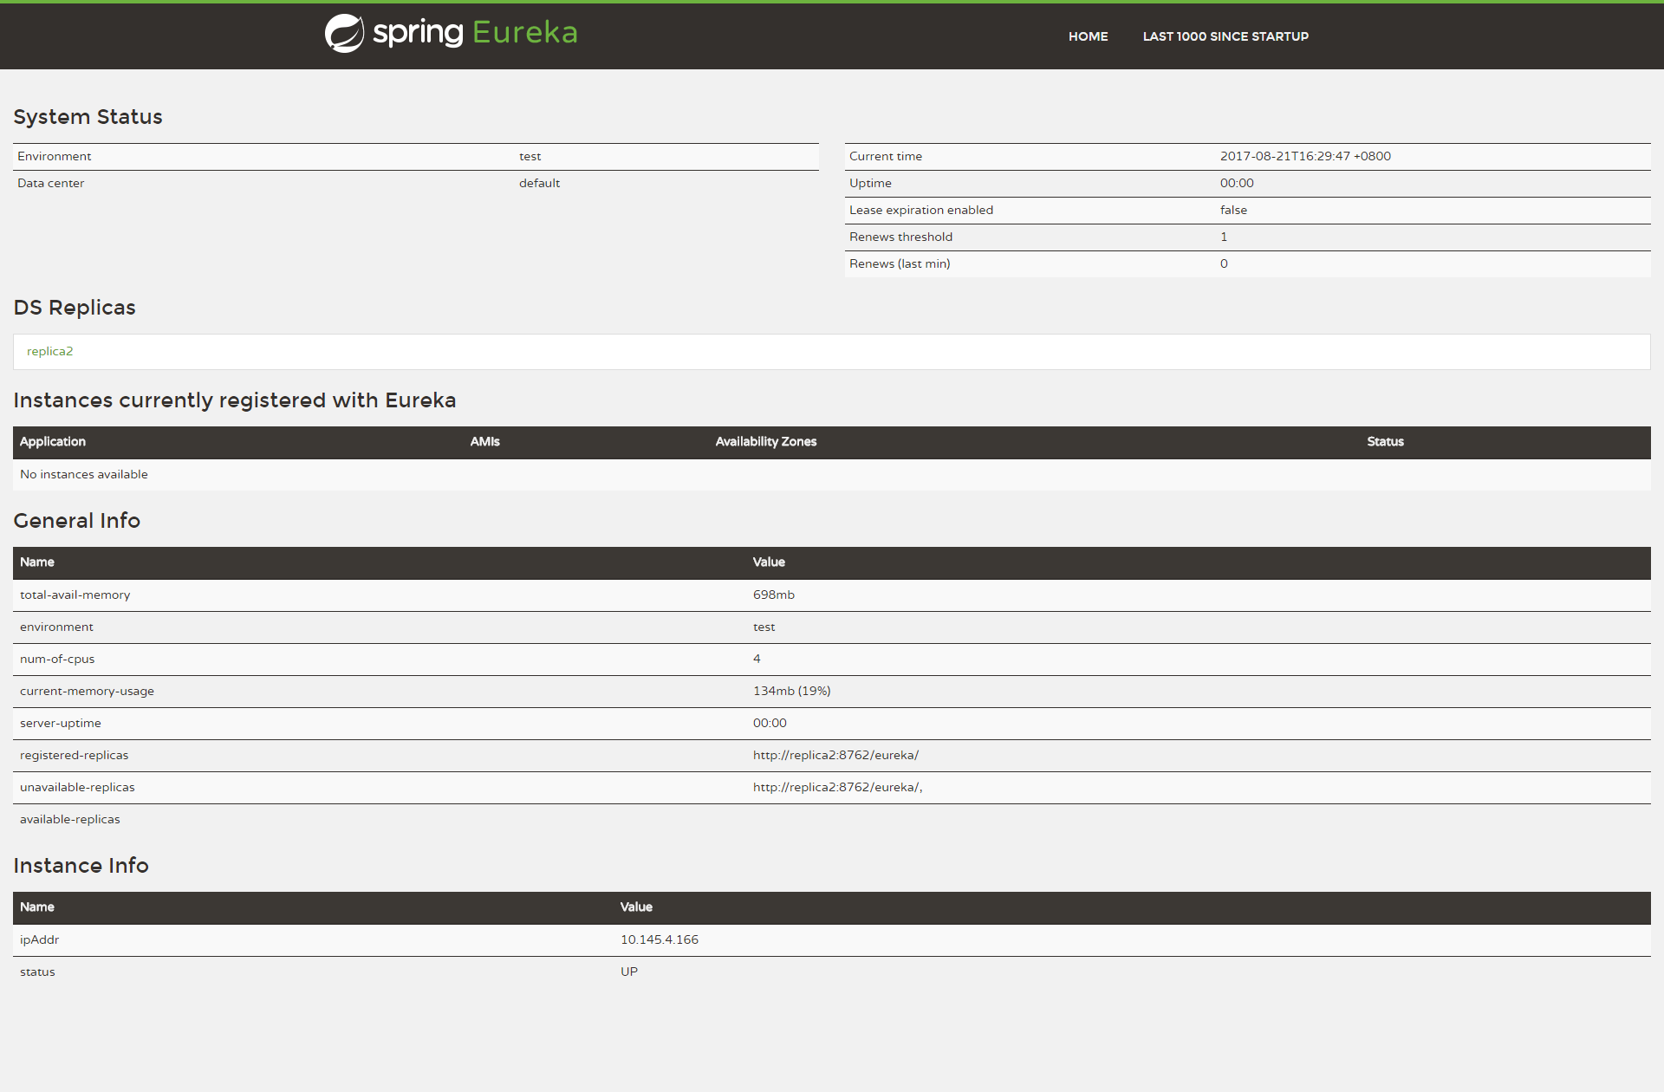Click the status UP value
1664x1092 pixels.
pyautogui.click(x=629, y=972)
